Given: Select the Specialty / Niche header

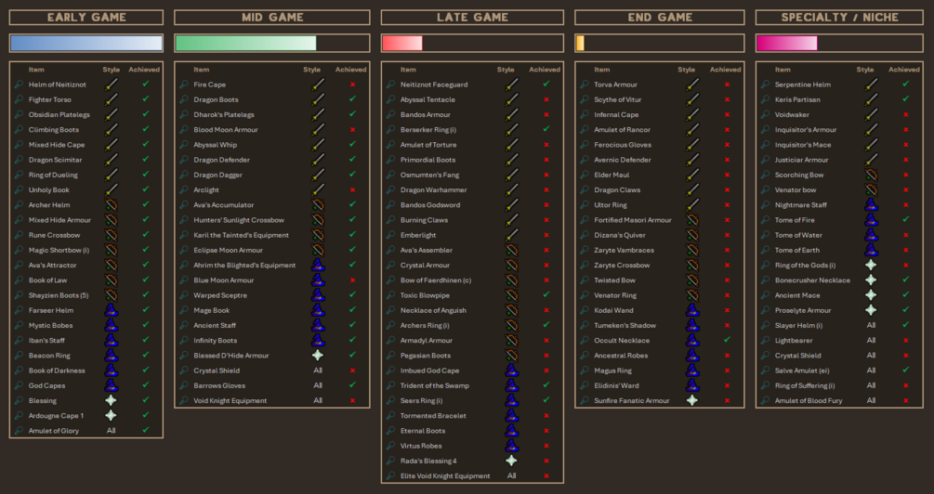Looking at the screenshot, I should click(839, 18).
